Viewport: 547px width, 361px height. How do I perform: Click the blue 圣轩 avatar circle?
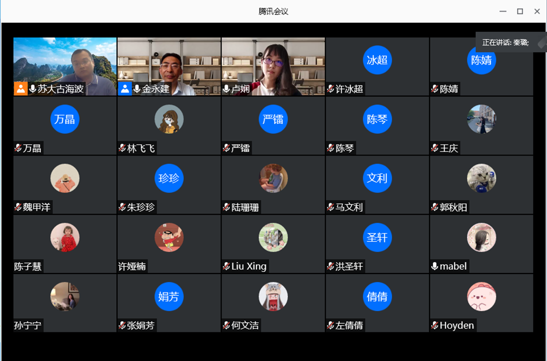377,237
